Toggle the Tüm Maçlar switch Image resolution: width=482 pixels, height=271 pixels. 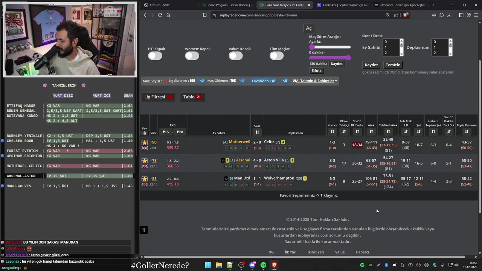[276, 56]
